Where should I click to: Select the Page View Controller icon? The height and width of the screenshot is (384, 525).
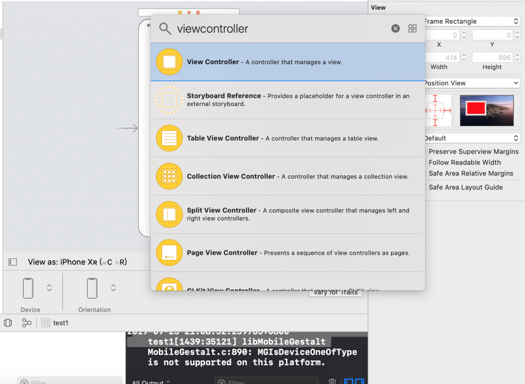click(169, 253)
